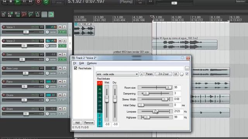Click the record arm button on Voice 1
248x139 pixels.
coord(3,27)
